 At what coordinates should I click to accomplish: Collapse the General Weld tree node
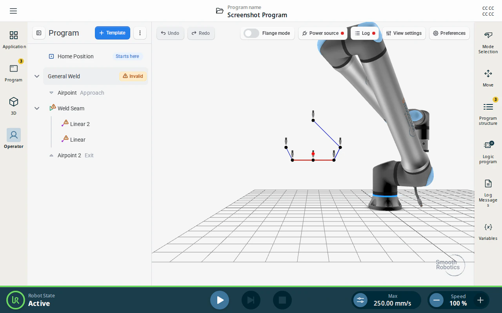[x=37, y=76]
